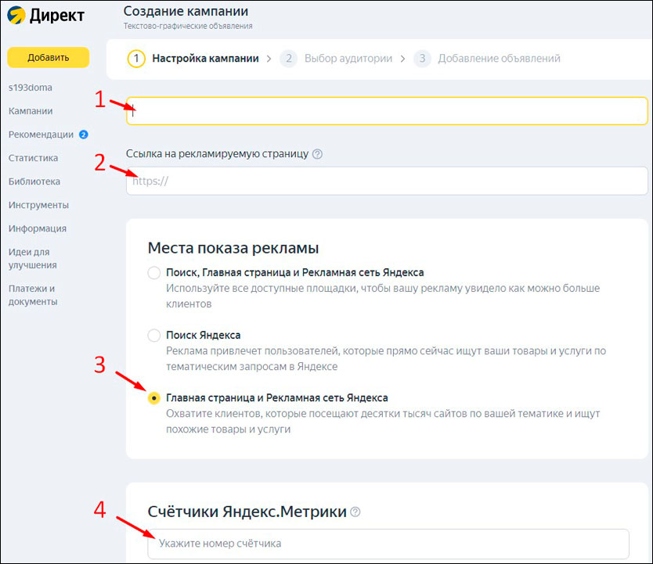This screenshot has width=653, height=564.
Task: Go to Настройка кампании step
Action: click(205, 59)
